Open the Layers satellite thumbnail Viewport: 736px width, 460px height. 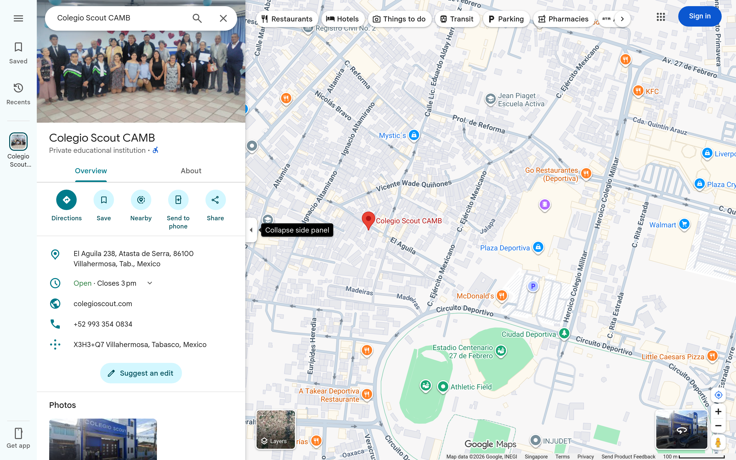pos(275,429)
